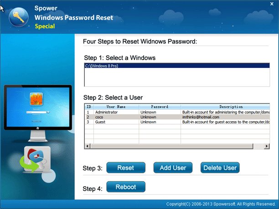Screen dimensions: 279x209
Task: Select the Guest user row
Action: (x=177, y=122)
